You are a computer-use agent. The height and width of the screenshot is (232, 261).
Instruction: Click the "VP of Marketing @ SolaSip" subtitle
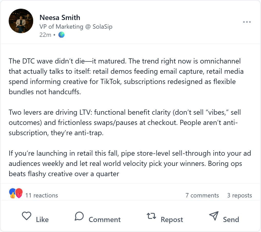(x=76, y=27)
